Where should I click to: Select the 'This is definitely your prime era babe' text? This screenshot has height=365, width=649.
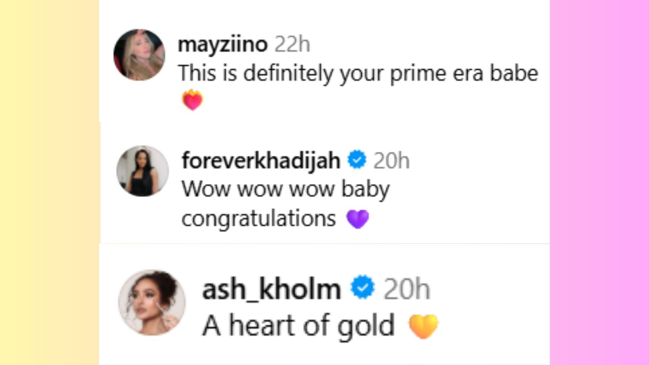point(358,73)
